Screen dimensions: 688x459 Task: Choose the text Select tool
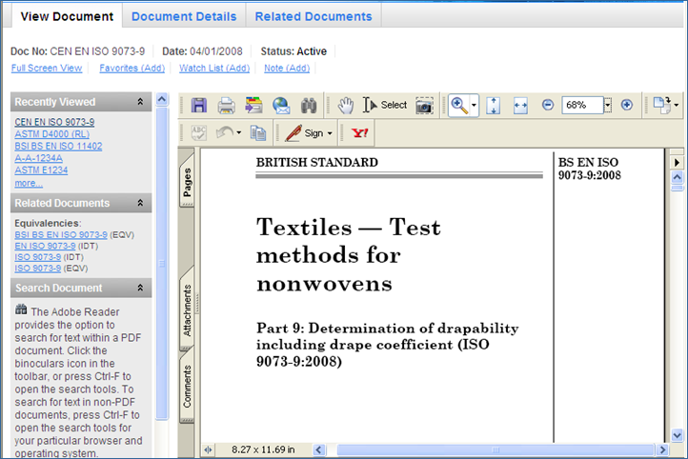(x=385, y=105)
